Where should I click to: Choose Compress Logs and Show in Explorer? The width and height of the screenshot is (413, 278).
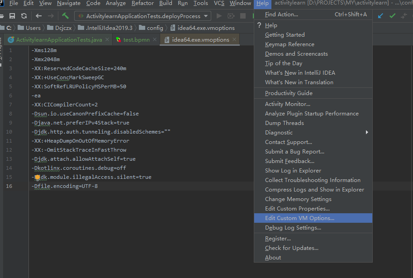point(313,189)
